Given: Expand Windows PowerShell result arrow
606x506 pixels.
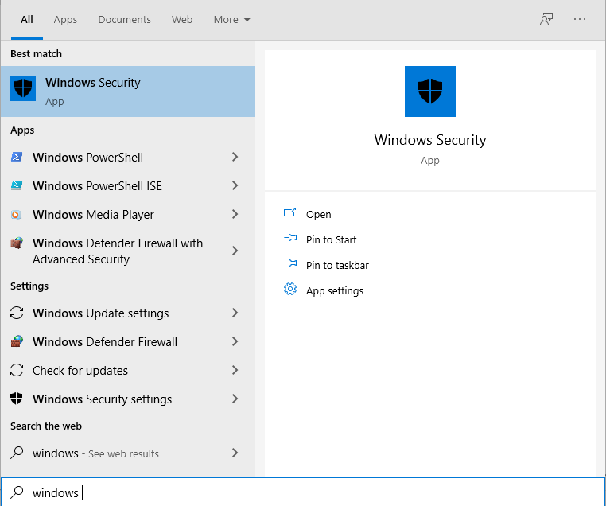Looking at the screenshot, I should (235, 158).
